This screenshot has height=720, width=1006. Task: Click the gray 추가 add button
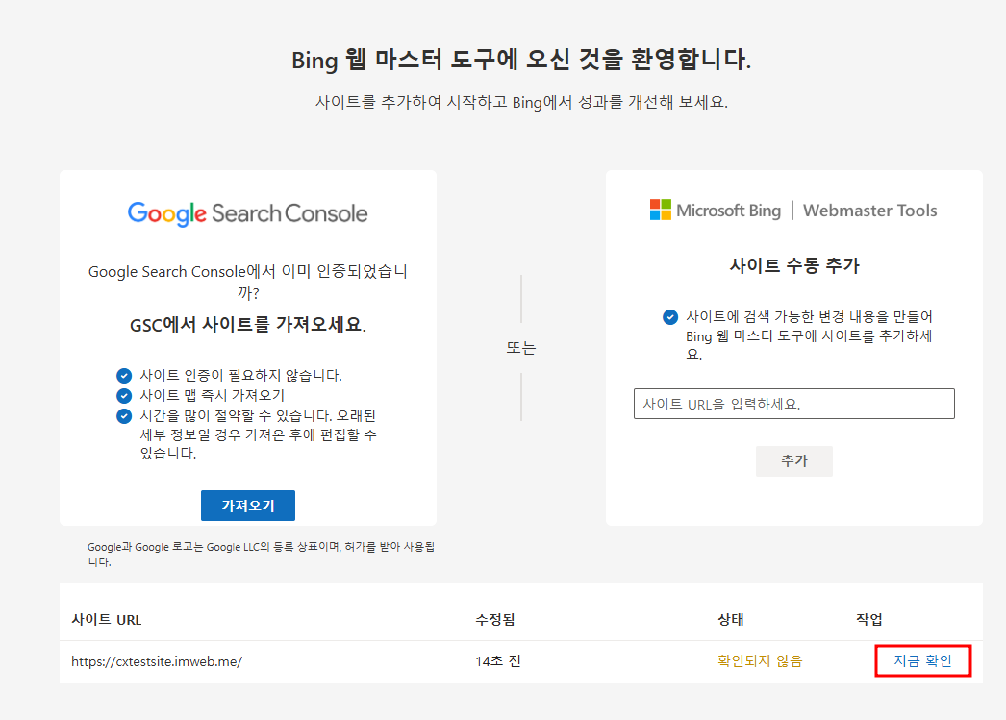(x=794, y=461)
